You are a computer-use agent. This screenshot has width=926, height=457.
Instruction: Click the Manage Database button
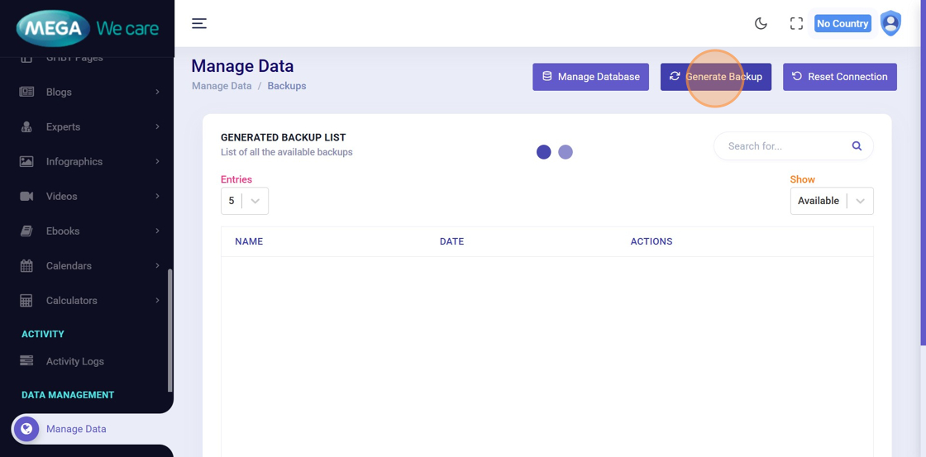tap(590, 77)
